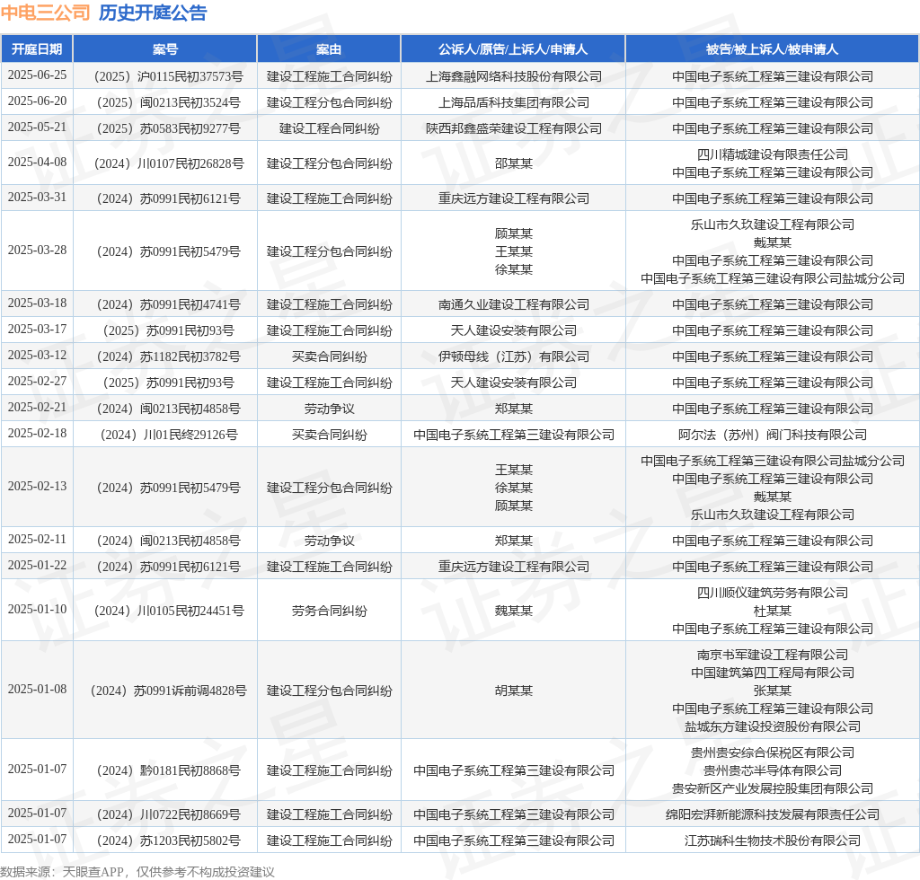Click the date cell 2025-02-18
The width and height of the screenshot is (920, 880).
(37, 433)
